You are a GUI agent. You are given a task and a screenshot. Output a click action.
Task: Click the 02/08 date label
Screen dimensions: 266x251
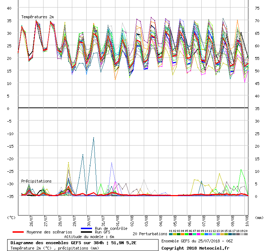[132, 221]
